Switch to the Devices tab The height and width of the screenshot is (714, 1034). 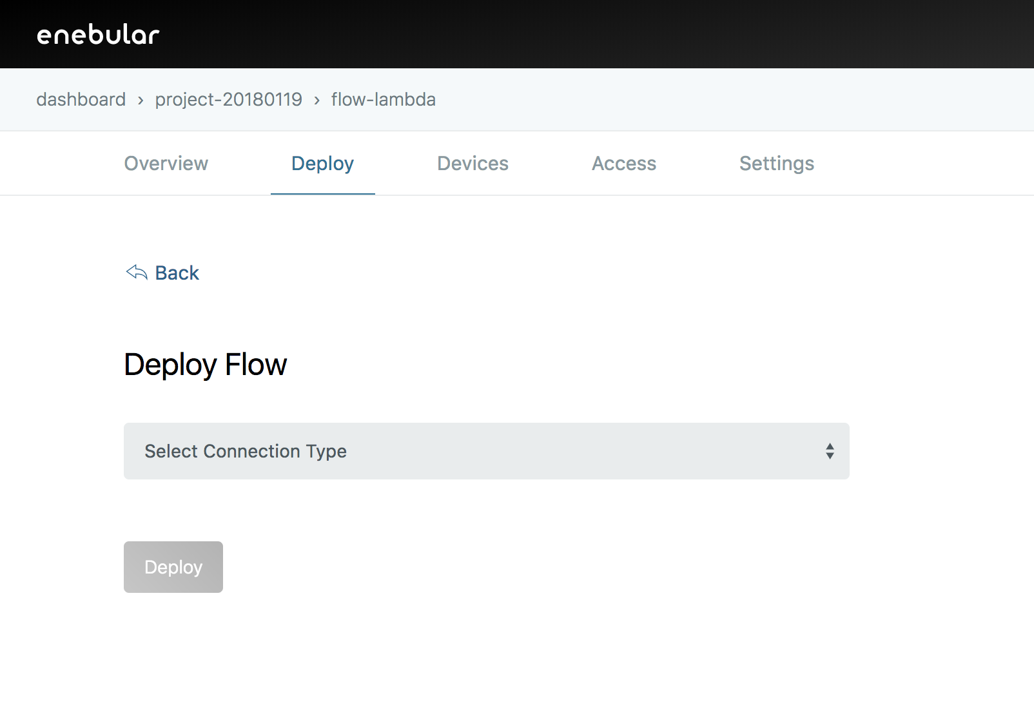[473, 163]
